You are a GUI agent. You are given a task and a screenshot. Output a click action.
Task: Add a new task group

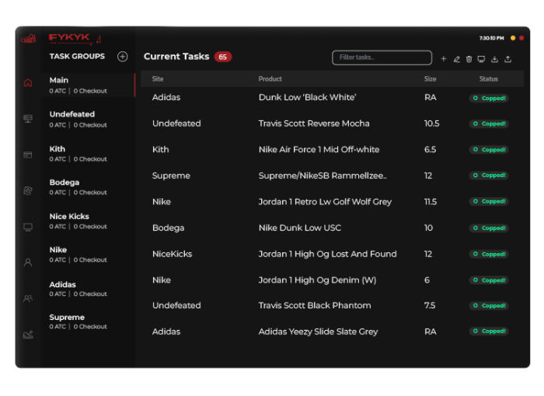122,57
